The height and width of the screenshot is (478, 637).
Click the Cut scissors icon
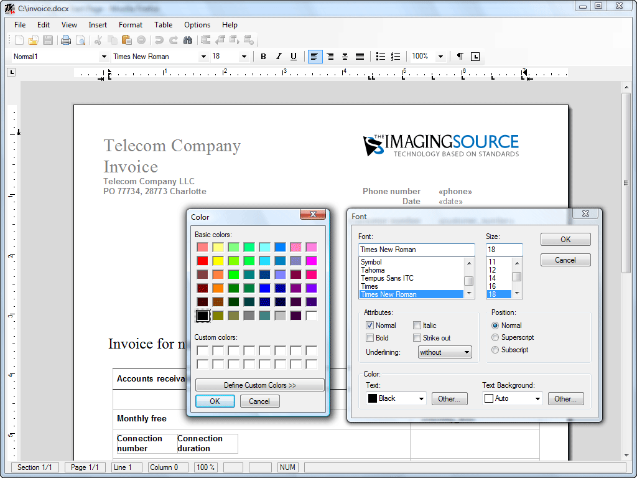click(98, 40)
